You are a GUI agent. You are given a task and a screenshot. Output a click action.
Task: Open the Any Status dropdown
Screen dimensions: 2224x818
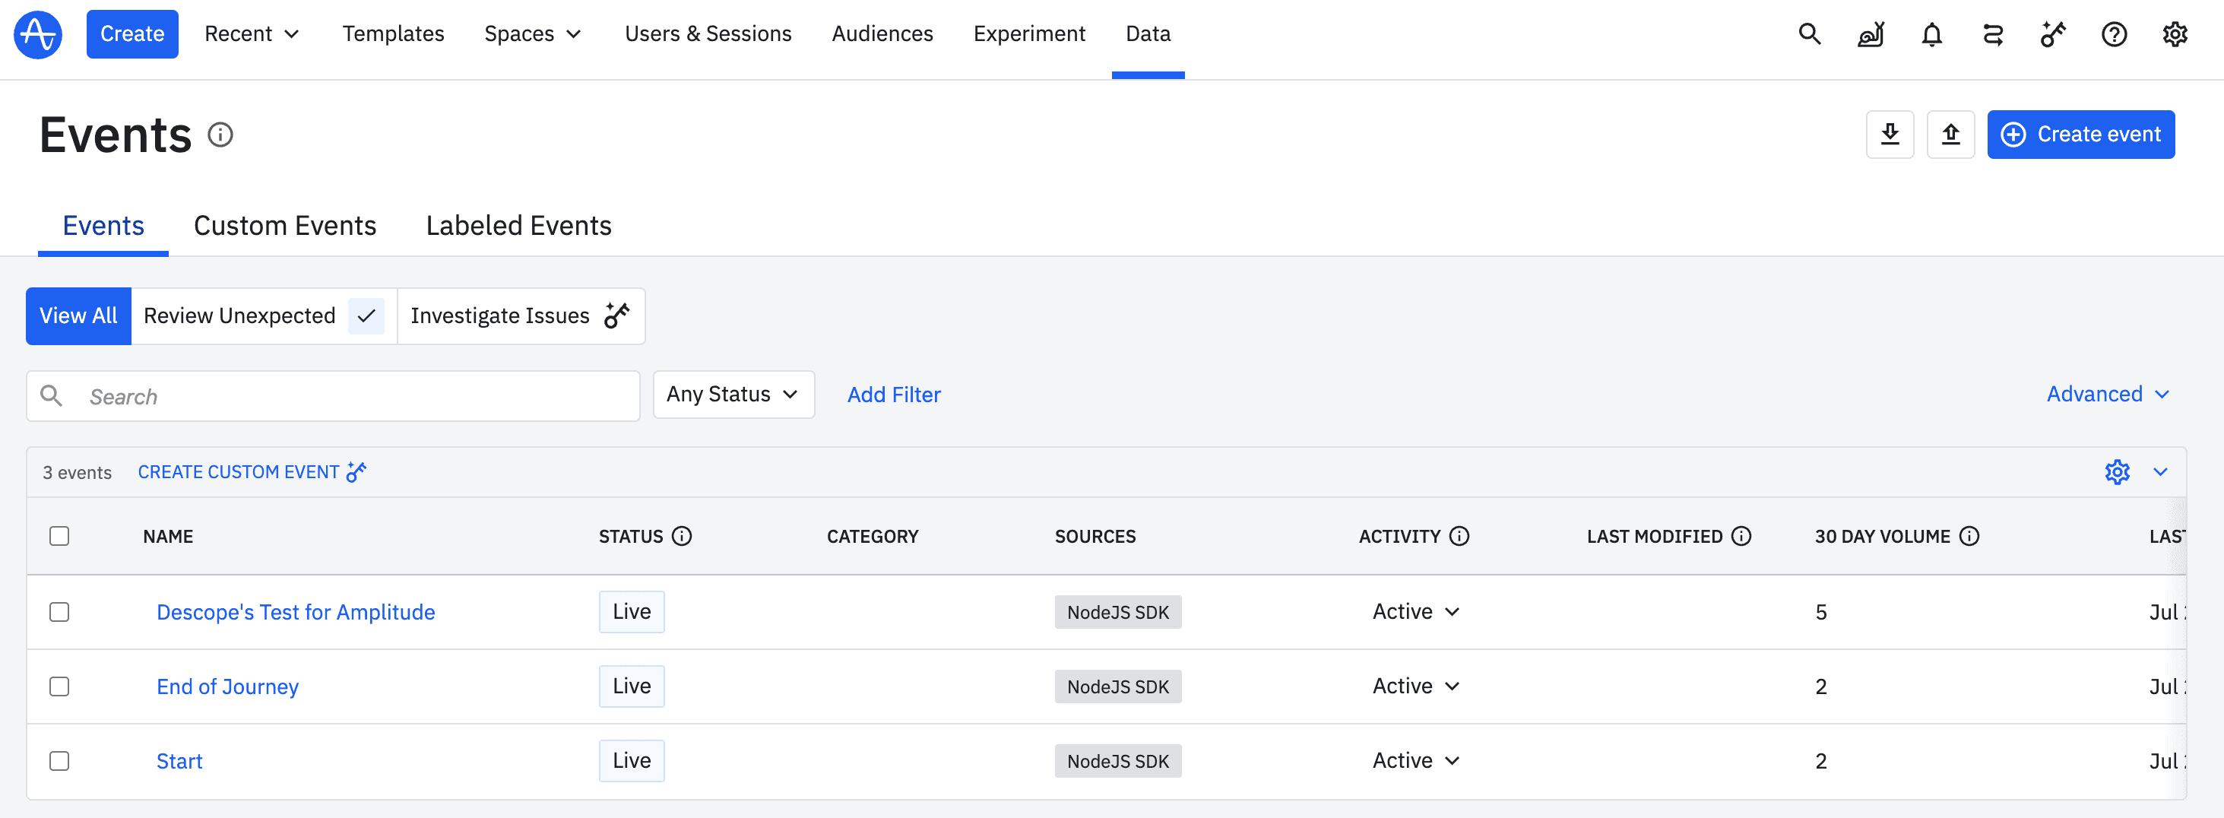733,395
